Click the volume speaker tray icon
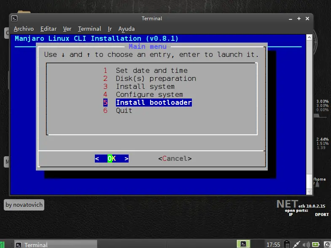The image size is (331, 248). point(306,244)
